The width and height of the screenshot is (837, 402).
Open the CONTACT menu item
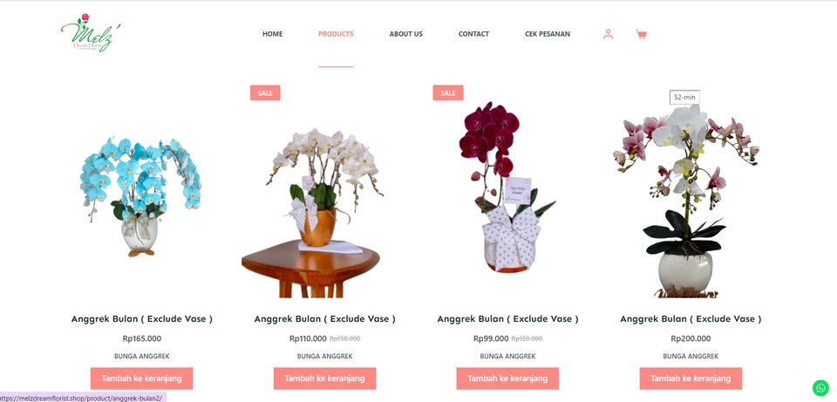pyautogui.click(x=473, y=34)
